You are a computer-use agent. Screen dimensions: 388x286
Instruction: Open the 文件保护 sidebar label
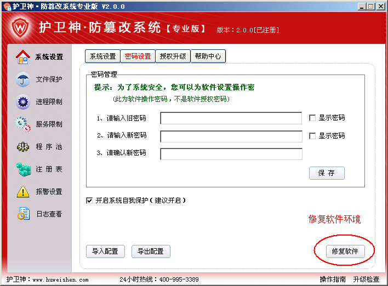click(x=49, y=79)
